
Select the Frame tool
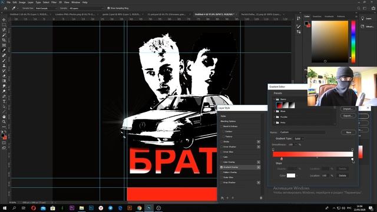(4, 45)
